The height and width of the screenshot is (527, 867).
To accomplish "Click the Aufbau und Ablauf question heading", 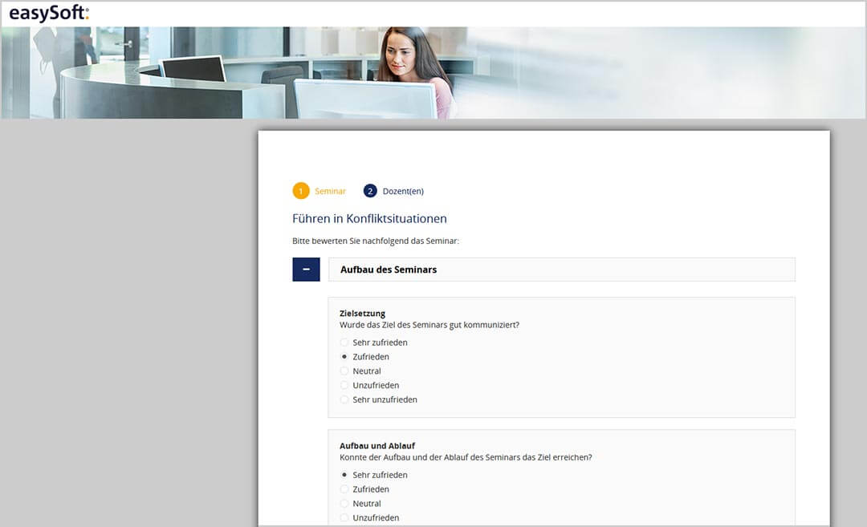I will point(377,446).
